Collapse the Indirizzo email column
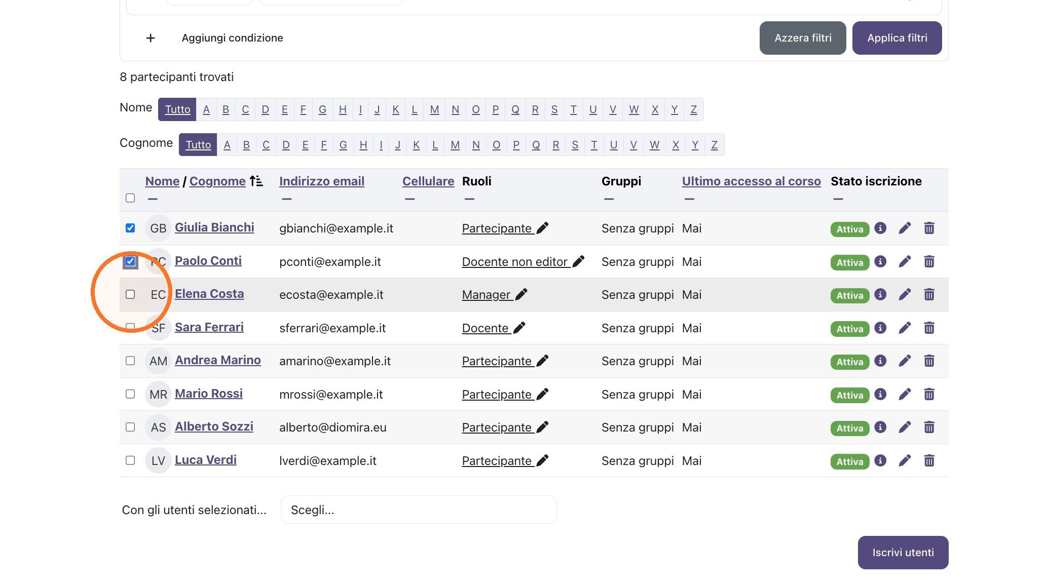1046x583 pixels. [287, 199]
